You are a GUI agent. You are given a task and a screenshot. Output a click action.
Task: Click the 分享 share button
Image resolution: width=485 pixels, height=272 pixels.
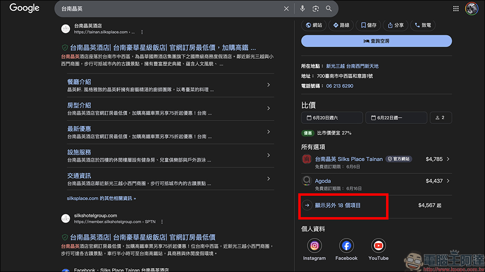tap(396, 25)
